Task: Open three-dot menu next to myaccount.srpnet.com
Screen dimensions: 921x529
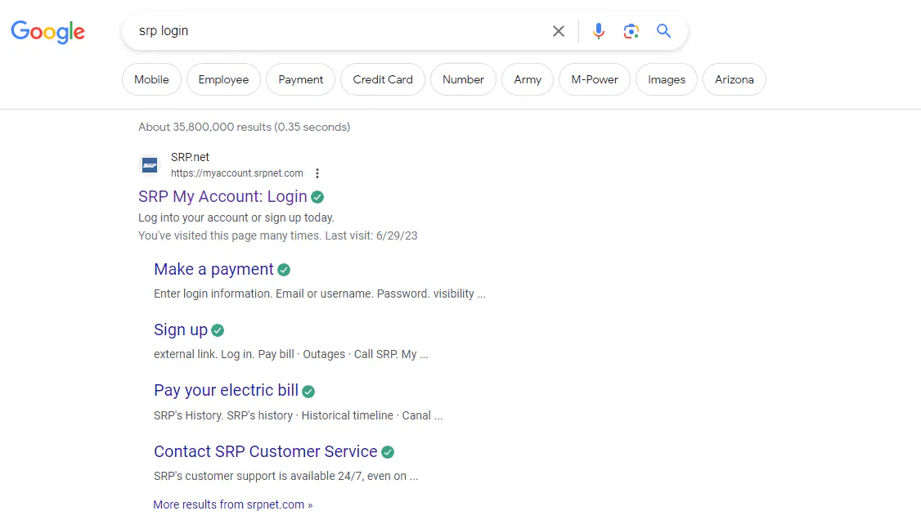Action: pos(317,173)
